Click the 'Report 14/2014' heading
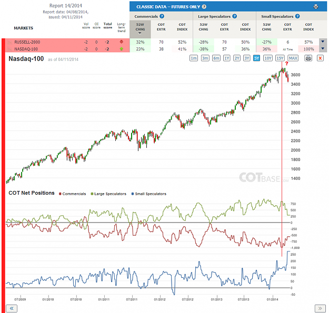Screen dimensions: 329x313 tap(66, 6)
